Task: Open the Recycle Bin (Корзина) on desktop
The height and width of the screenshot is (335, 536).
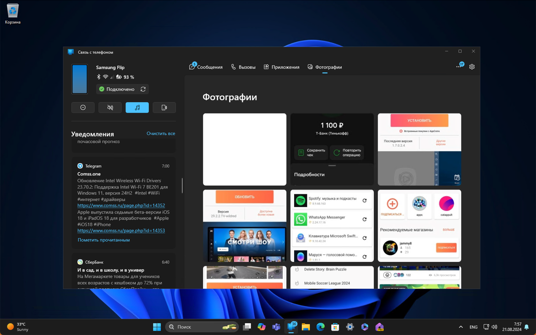Action: point(13,14)
